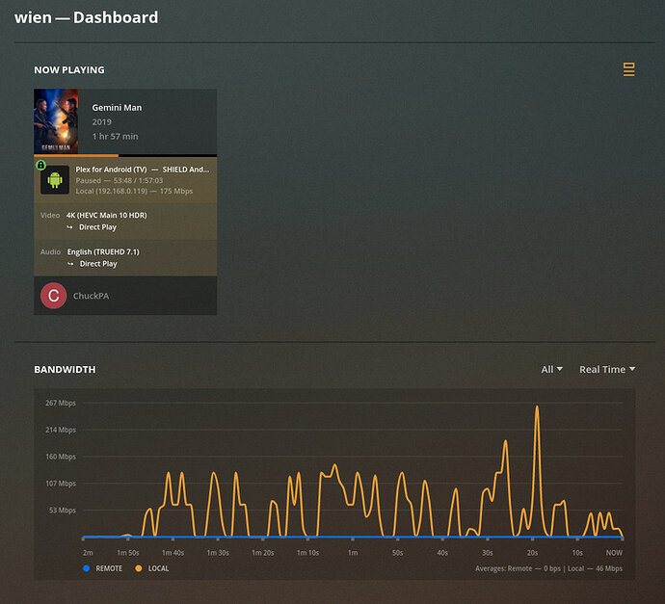Image resolution: width=665 pixels, height=604 pixels.
Task: Click the '267 Mbps' axis label
Action: click(61, 403)
